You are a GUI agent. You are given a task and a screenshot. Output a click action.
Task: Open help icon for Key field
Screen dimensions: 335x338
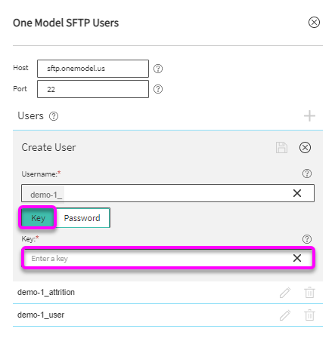click(x=307, y=239)
